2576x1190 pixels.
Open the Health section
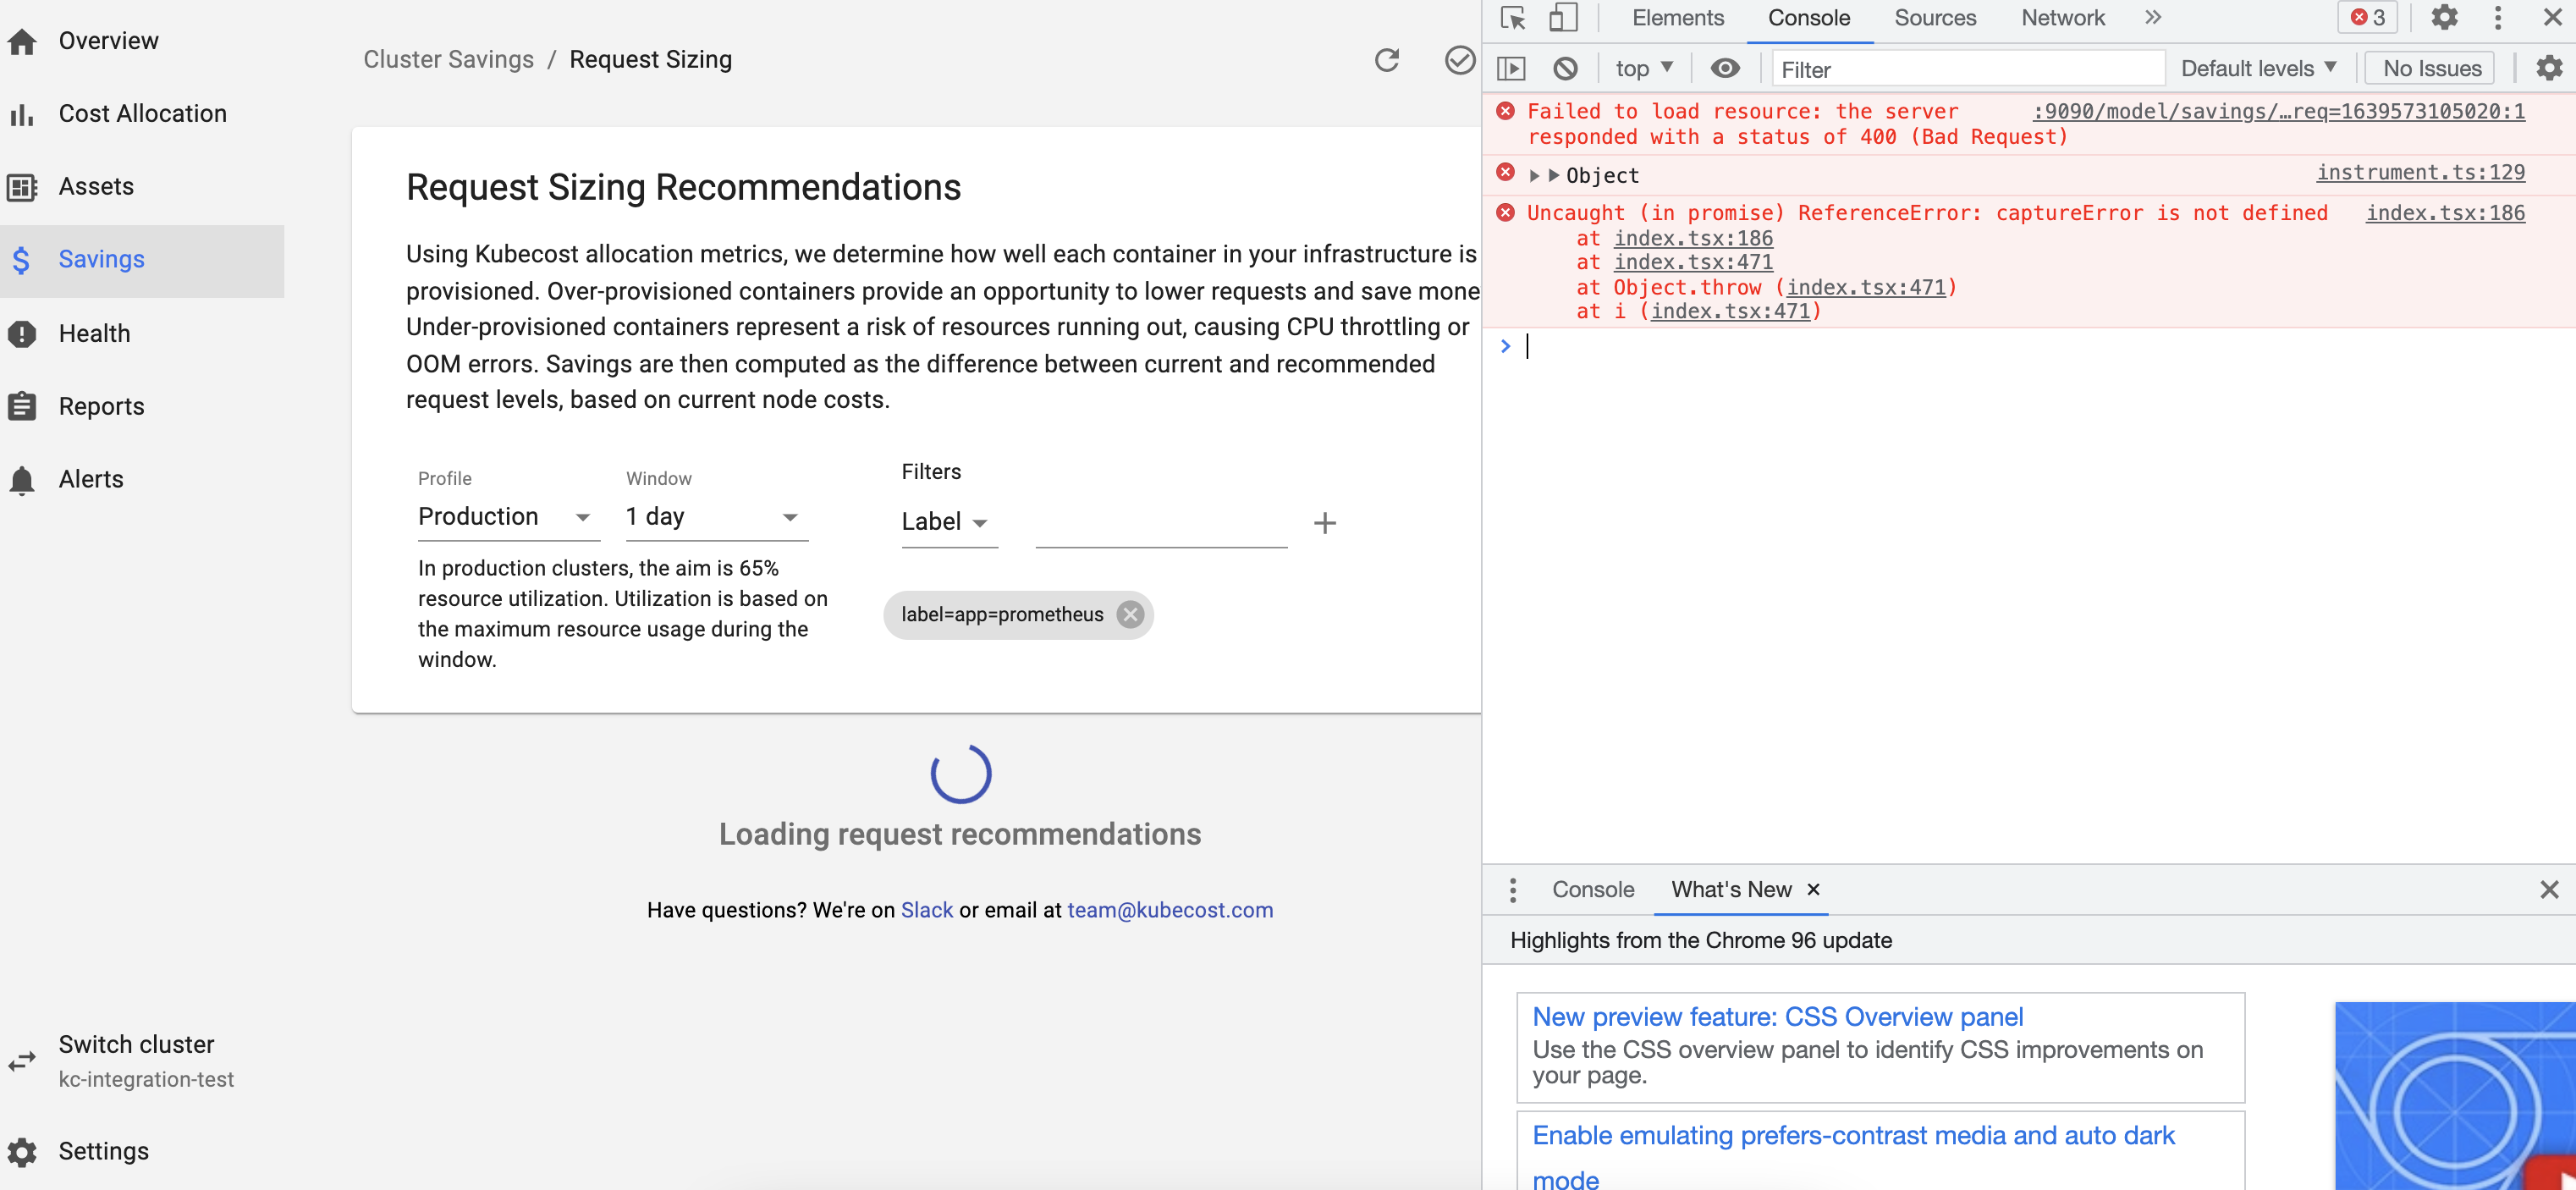95,333
